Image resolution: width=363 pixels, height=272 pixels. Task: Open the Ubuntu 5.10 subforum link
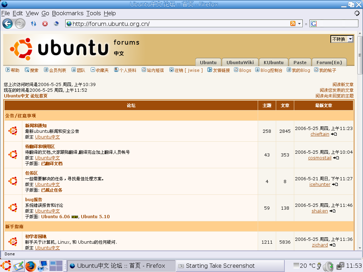point(95,217)
